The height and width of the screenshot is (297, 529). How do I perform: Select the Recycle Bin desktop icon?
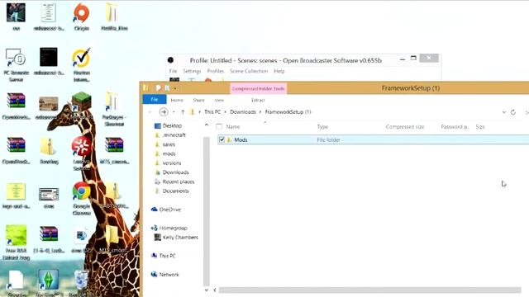click(x=81, y=282)
